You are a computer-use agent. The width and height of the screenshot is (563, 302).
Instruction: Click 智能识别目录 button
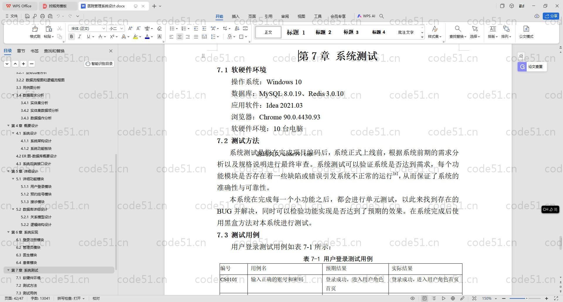coord(99,64)
